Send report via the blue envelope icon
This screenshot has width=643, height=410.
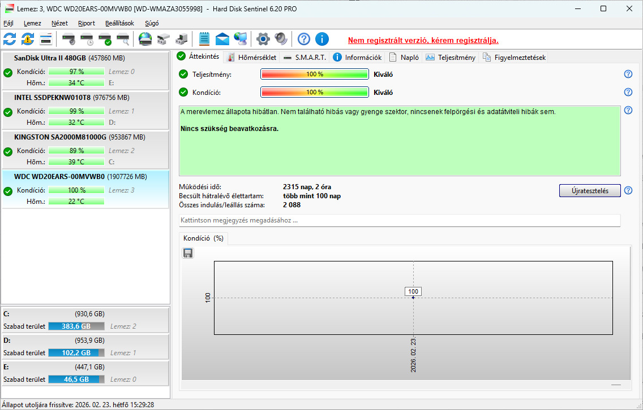pyautogui.click(x=222, y=40)
